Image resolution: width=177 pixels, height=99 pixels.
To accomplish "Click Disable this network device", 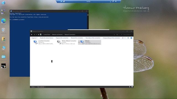I will tap(46, 38).
